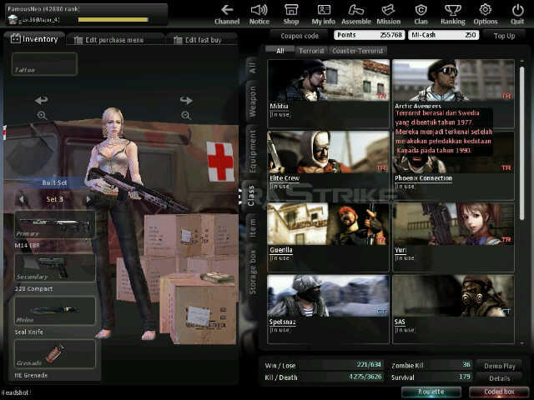Show All classes filter tab
534x400 pixels.
point(280,51)
